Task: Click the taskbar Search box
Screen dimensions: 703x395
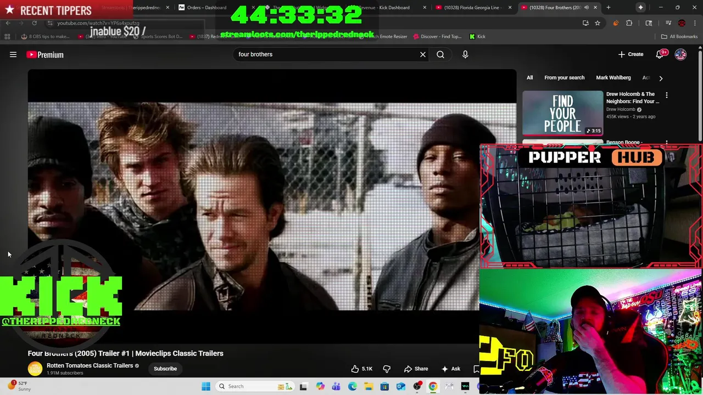Action: (x=255, y=386)
